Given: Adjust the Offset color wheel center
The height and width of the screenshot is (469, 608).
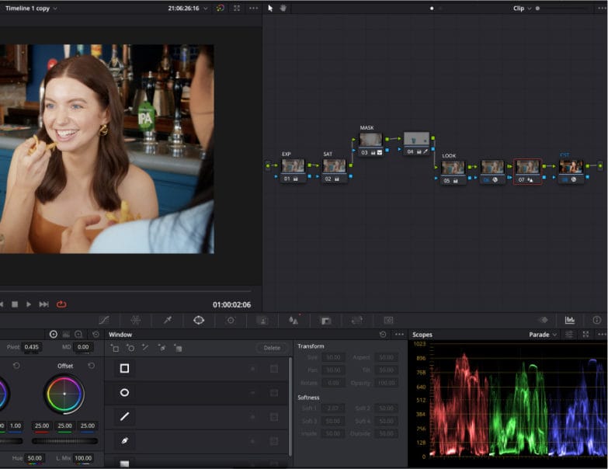Looking at the screenshot, I should coord(64,394).
